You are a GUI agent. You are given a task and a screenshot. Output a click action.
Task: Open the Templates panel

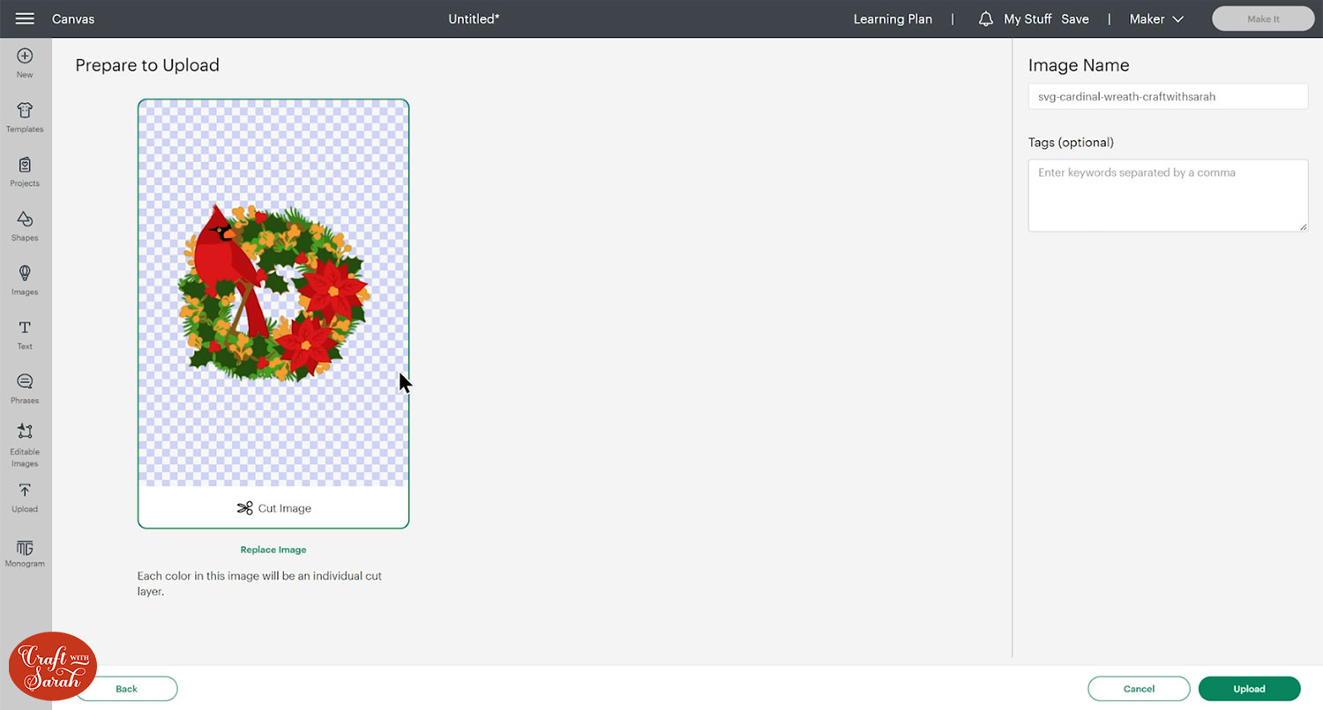pyautogui.click(x=25, y=117)
